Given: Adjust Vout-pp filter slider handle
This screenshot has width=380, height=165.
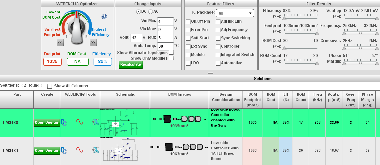Looking at the screenshot, I should [377, 18].
